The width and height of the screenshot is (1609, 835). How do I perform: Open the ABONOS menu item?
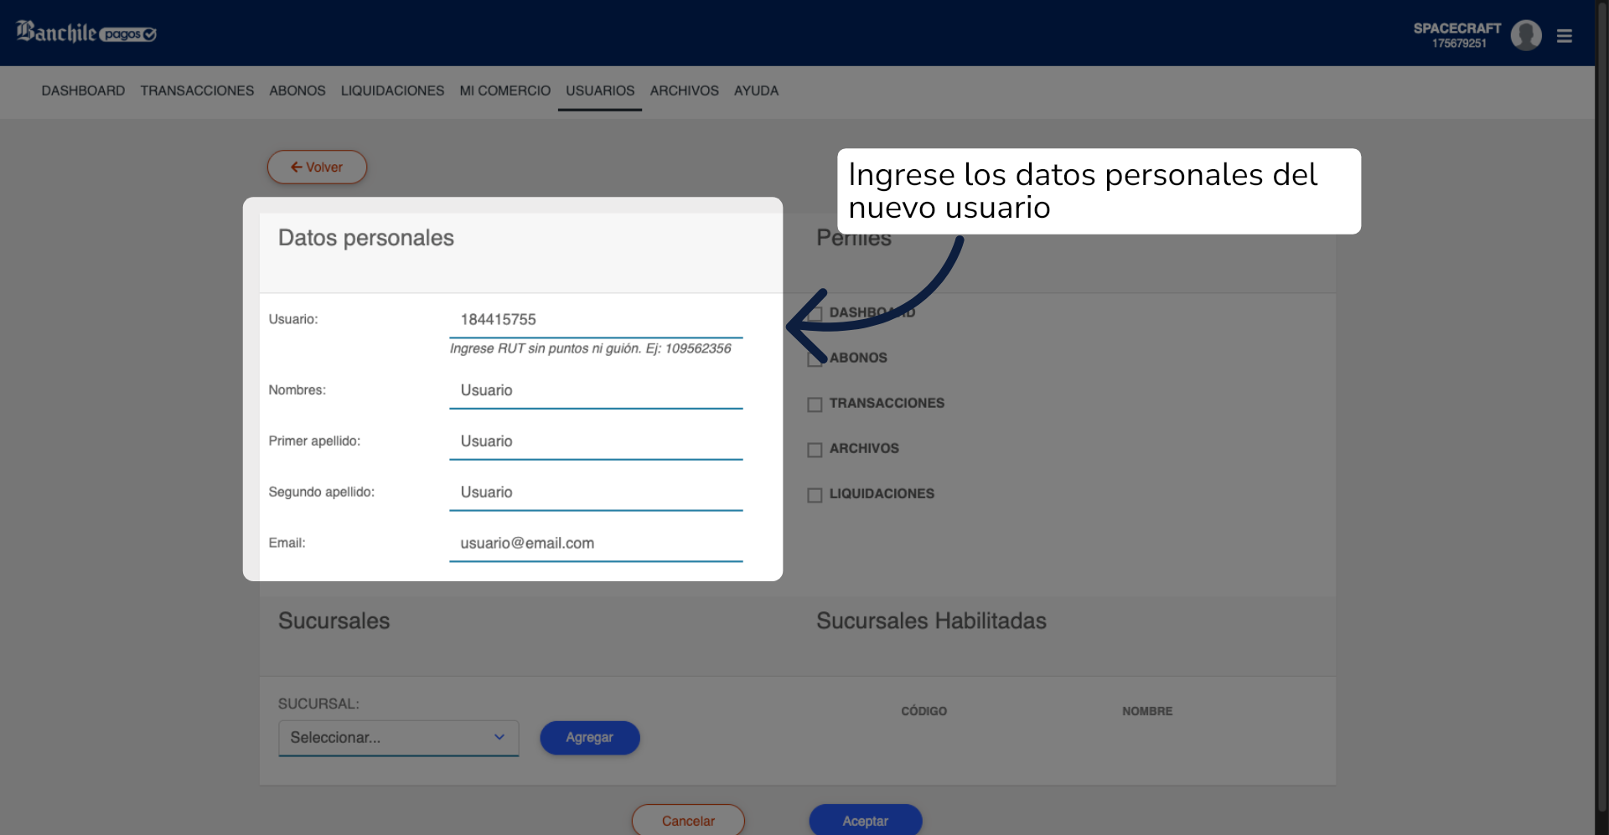[297, 90]
